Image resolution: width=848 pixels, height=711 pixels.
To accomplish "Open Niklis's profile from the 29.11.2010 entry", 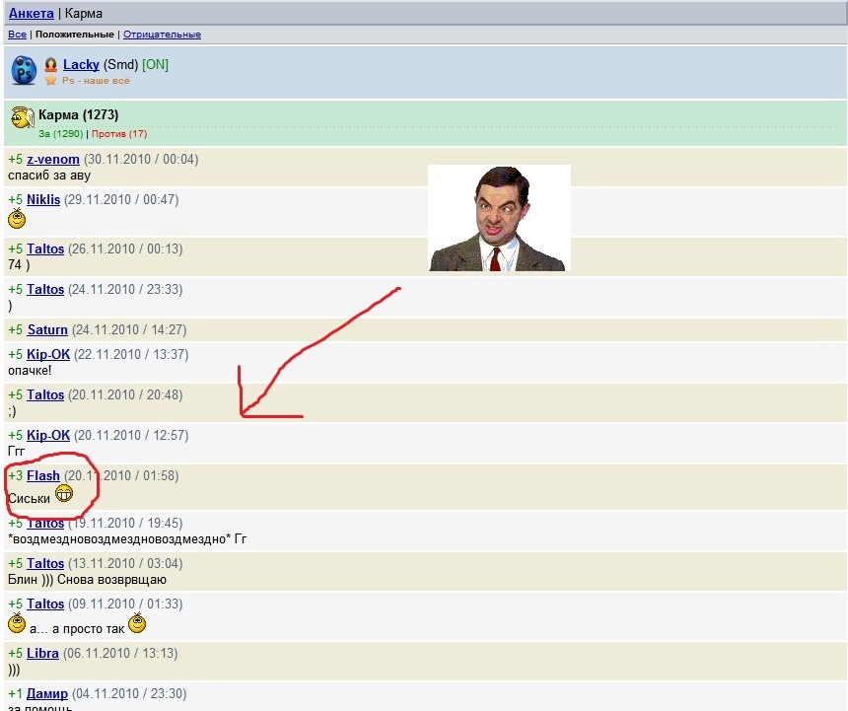I will [x=43, y=200].
